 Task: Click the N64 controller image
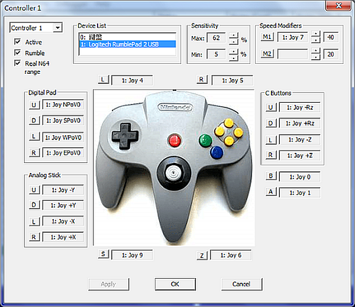(x=174, y=168)
